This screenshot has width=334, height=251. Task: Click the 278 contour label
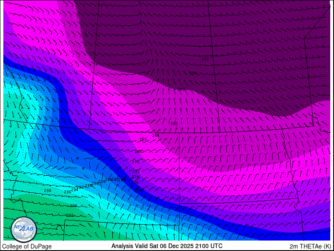click(x=139, y=190)
